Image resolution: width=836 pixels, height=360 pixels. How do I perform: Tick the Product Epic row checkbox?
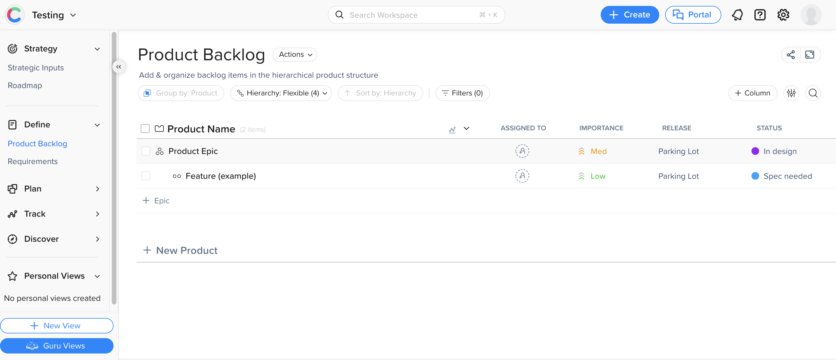tap(146, 151)
